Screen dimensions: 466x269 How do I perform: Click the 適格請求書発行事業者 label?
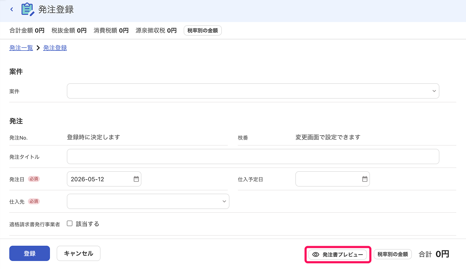coord(34,225)
